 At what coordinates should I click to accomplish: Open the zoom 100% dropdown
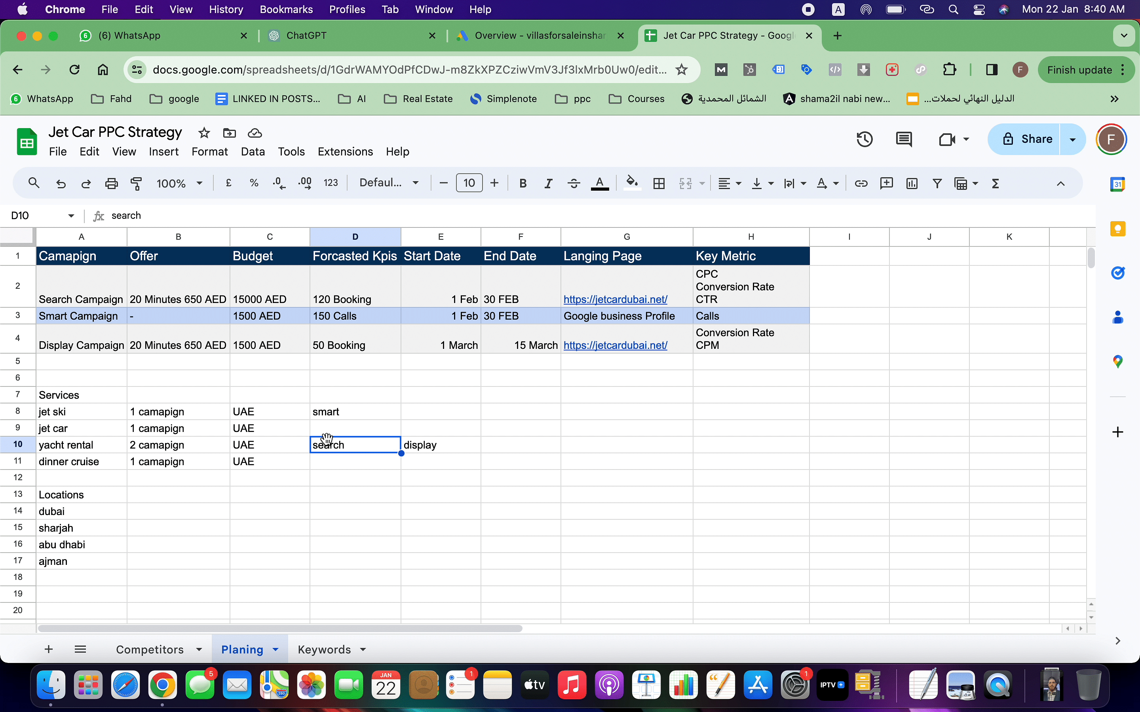click(179, 183)
